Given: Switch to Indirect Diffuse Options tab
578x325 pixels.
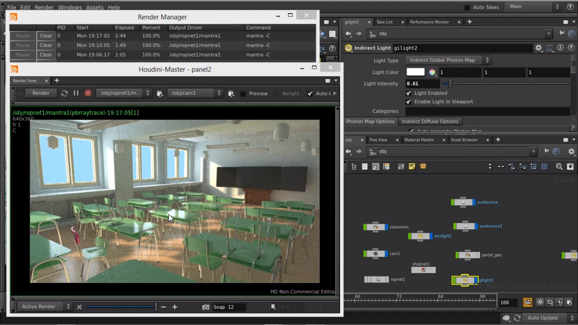Looking at the screenshot, I should (x=430, y=122).
